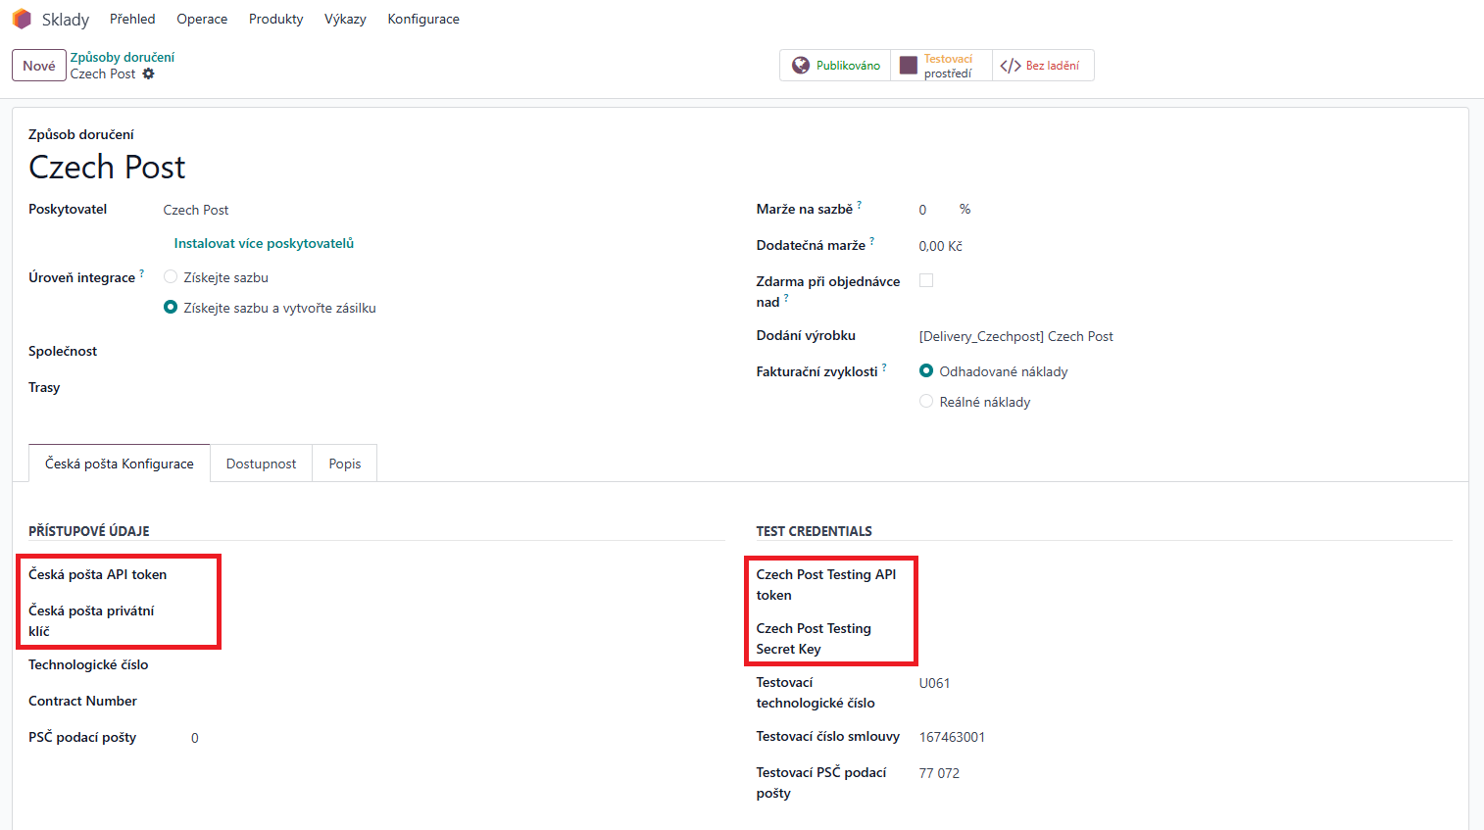Viewport: 1484px width, 830px height.
Task: Click the Sklady app logo icon
Action: pyautogui.click(x=22, y=19)
